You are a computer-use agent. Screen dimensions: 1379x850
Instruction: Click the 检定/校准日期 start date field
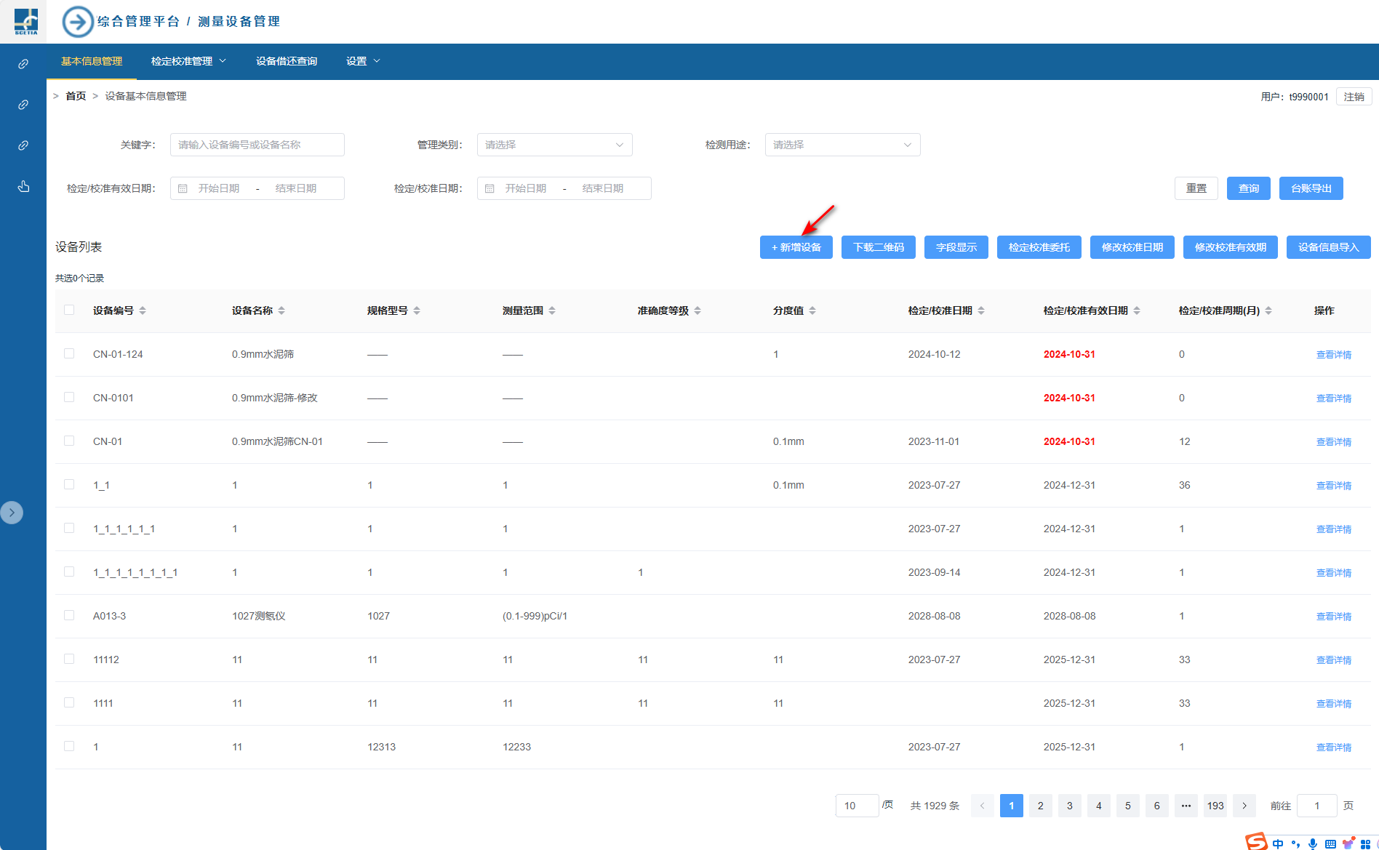click(x=526, y=188)
